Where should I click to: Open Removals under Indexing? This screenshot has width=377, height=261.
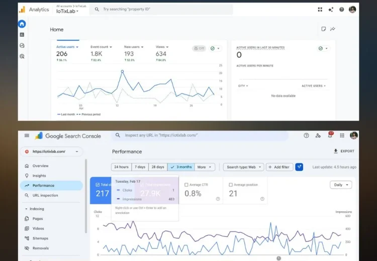51,248
